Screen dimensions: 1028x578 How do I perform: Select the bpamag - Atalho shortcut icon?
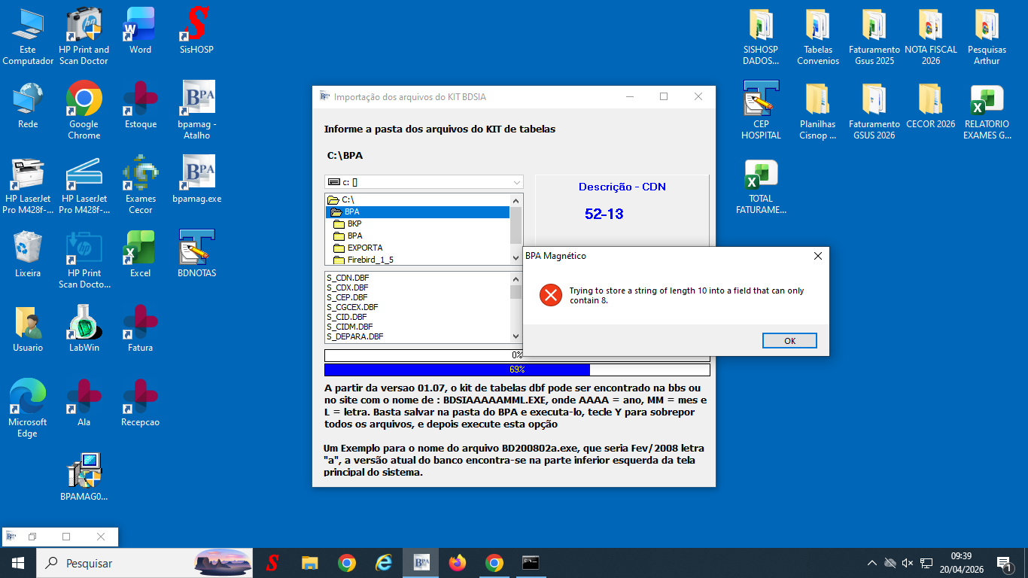click(x=196, y=111)
